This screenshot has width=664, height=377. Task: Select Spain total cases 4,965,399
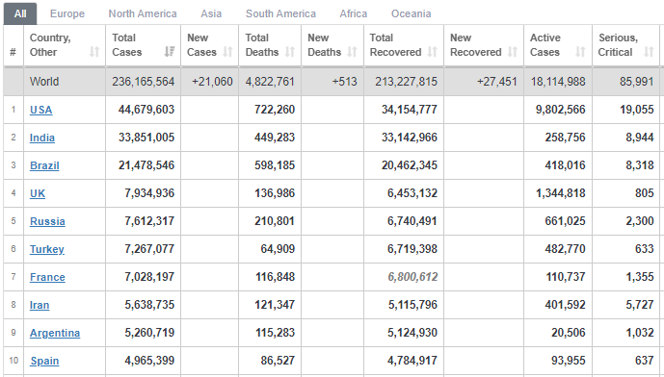[x=149, y=361]
